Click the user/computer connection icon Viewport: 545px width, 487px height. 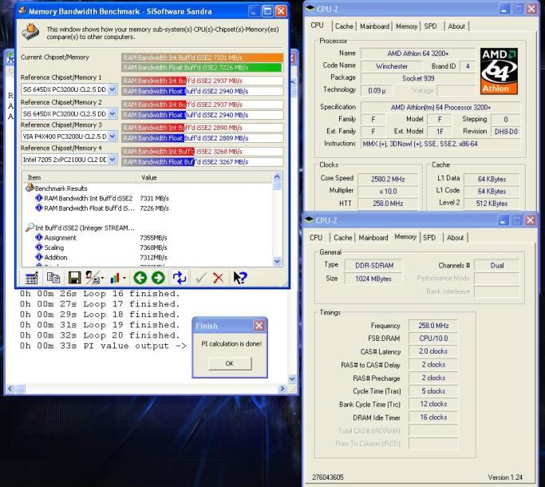tap(93, 278)
